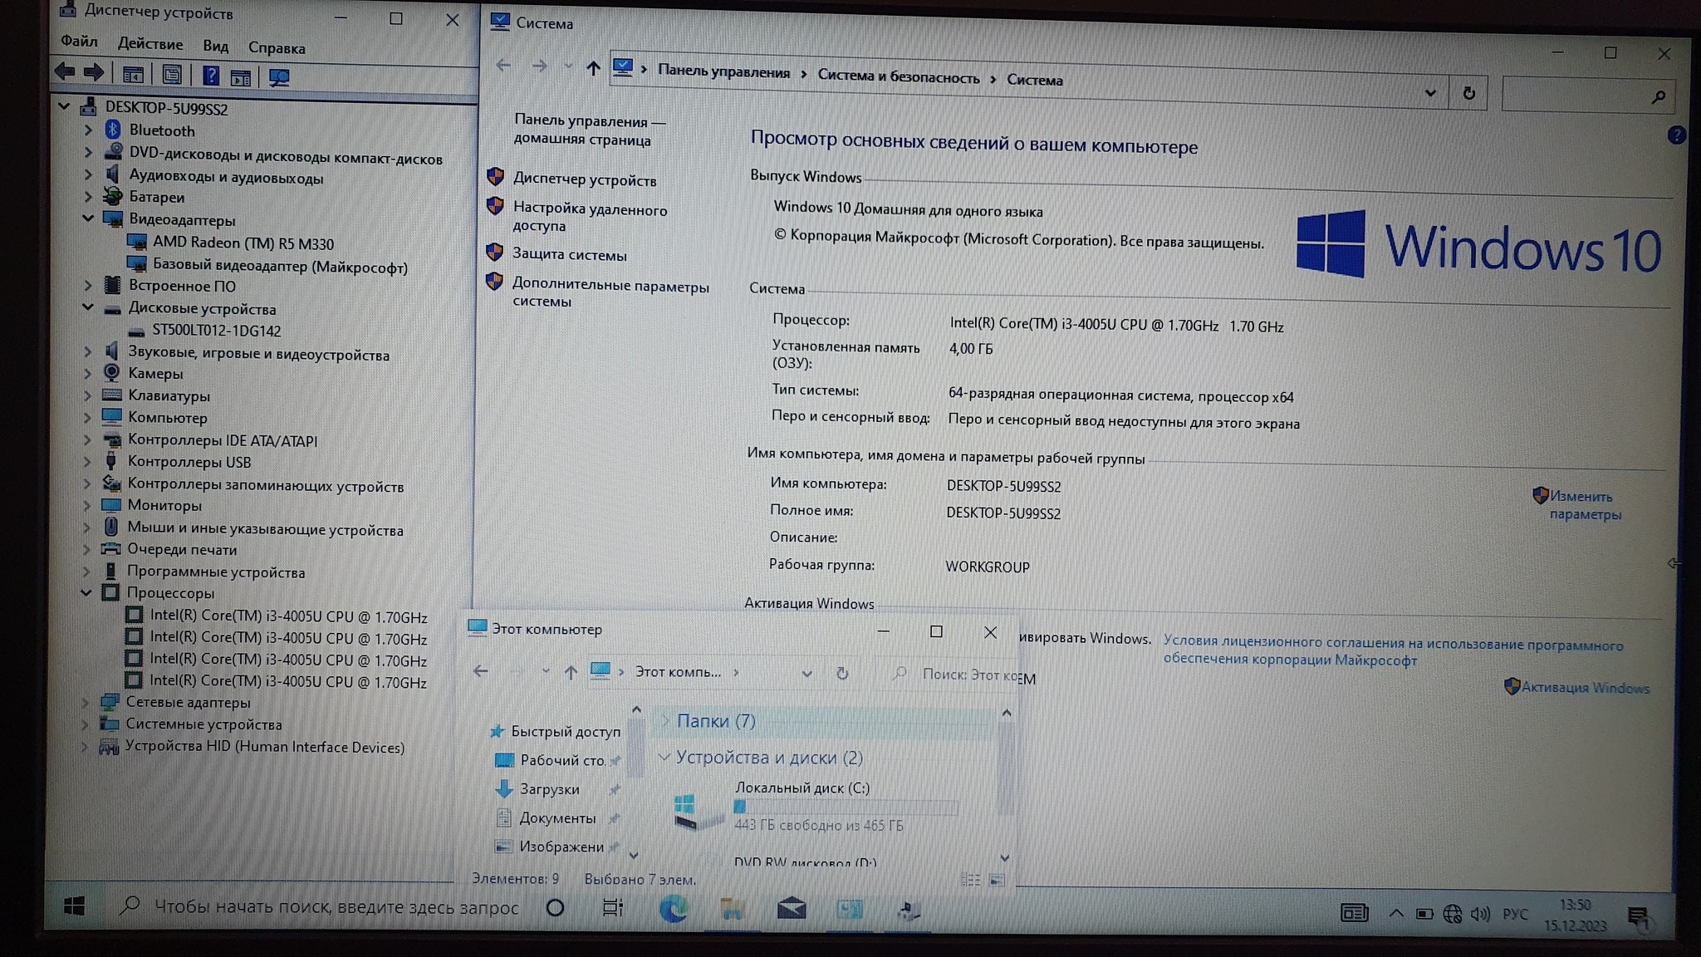
Task: Expand the Bluetooth device category
Action: click(x=88, y=130)
